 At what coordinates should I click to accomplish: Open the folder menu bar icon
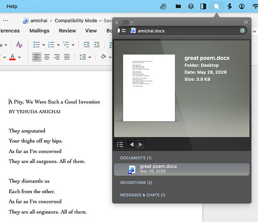tap(178, 6)
